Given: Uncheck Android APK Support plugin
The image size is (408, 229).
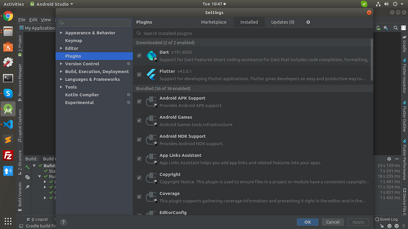Looking at the screenshot, I should click(139, 101).
